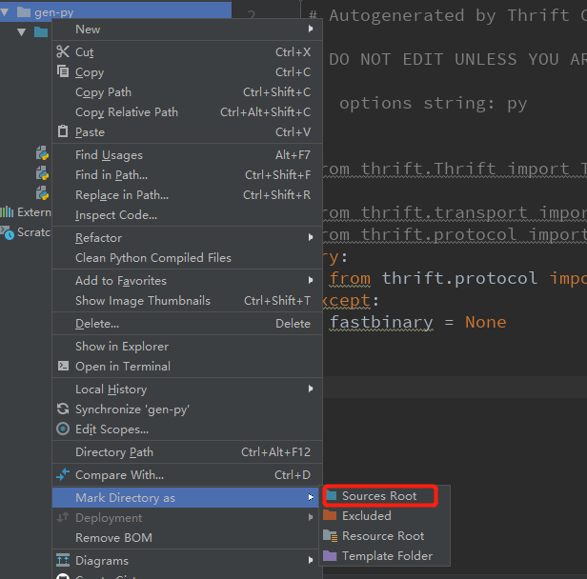This screenshot has height=579, width=587.
Task: Click 'None' keyword in the editor
Action: tap(485, 322)
